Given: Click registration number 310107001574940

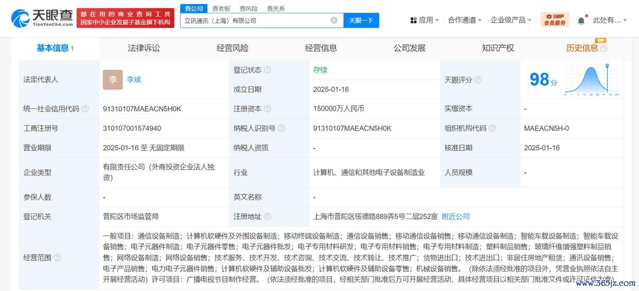Looking at the screenshot, I should click(132, 128).
